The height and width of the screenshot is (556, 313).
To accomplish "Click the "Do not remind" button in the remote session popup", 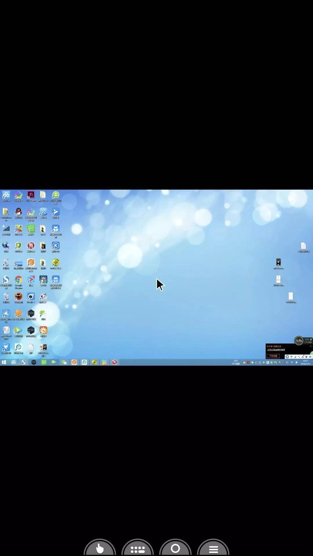I will coord(273,356).
